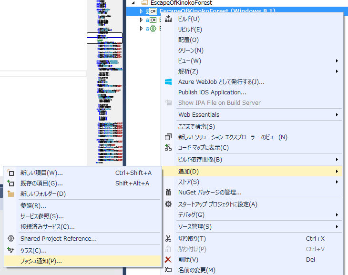
Task: Choose サービス参照(S)... submenu entry
Action: [x=82, y=216]
